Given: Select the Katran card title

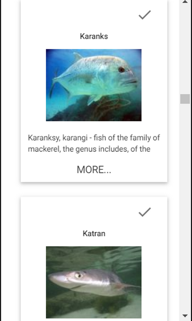Looking at the screenshot, I should [94, 234].
